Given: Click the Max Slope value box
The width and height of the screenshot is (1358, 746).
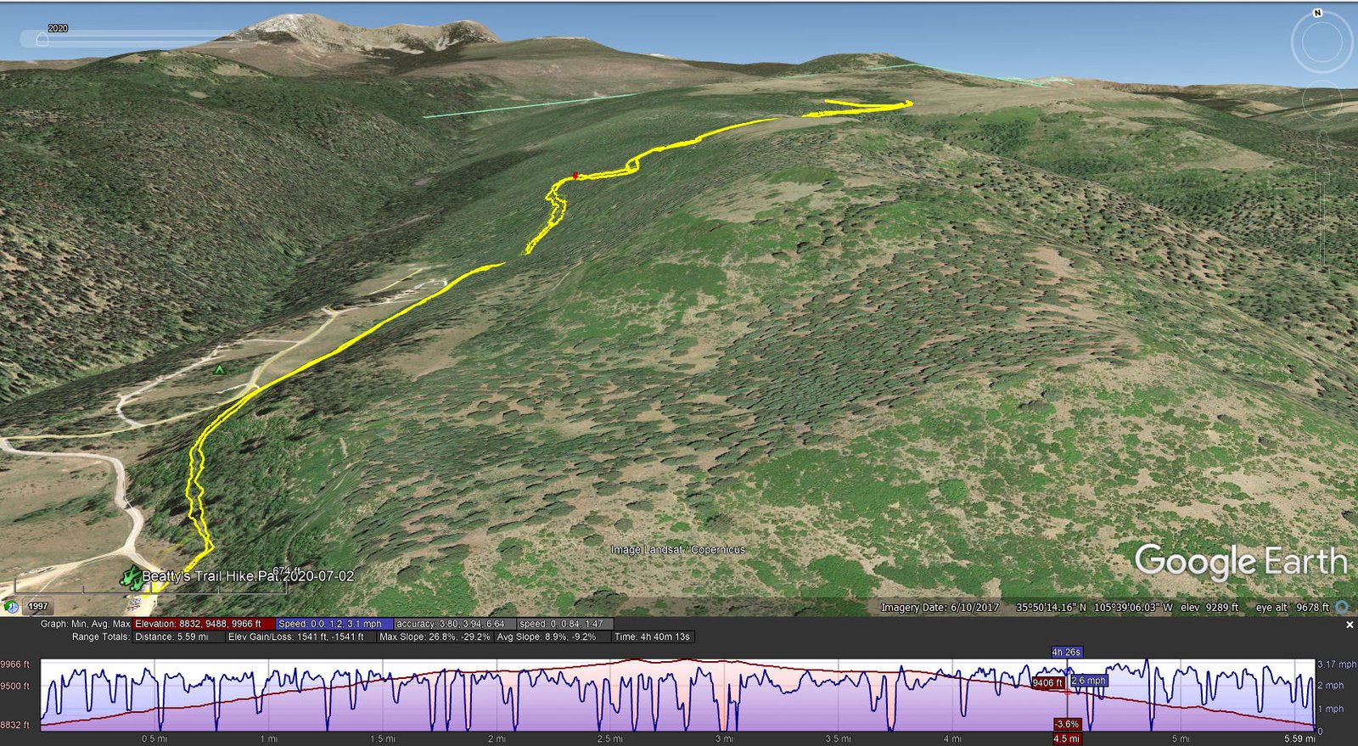Looking at the screenshot, I should point(435,637).
